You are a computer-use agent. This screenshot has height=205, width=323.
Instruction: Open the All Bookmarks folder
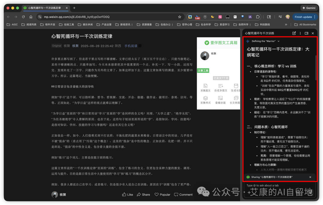tap(305, 24)
